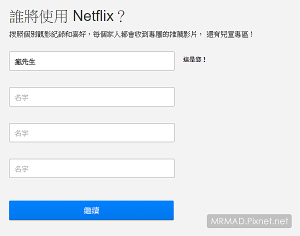The width and height of the screenshot is (300, 236).
Task: Click the fourth 名字 input field
Action: [91, 168]
